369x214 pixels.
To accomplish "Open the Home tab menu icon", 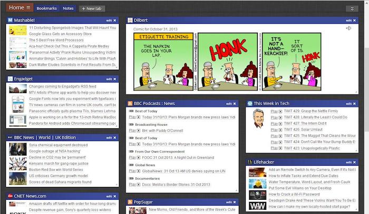I will (x=28, y=7).
